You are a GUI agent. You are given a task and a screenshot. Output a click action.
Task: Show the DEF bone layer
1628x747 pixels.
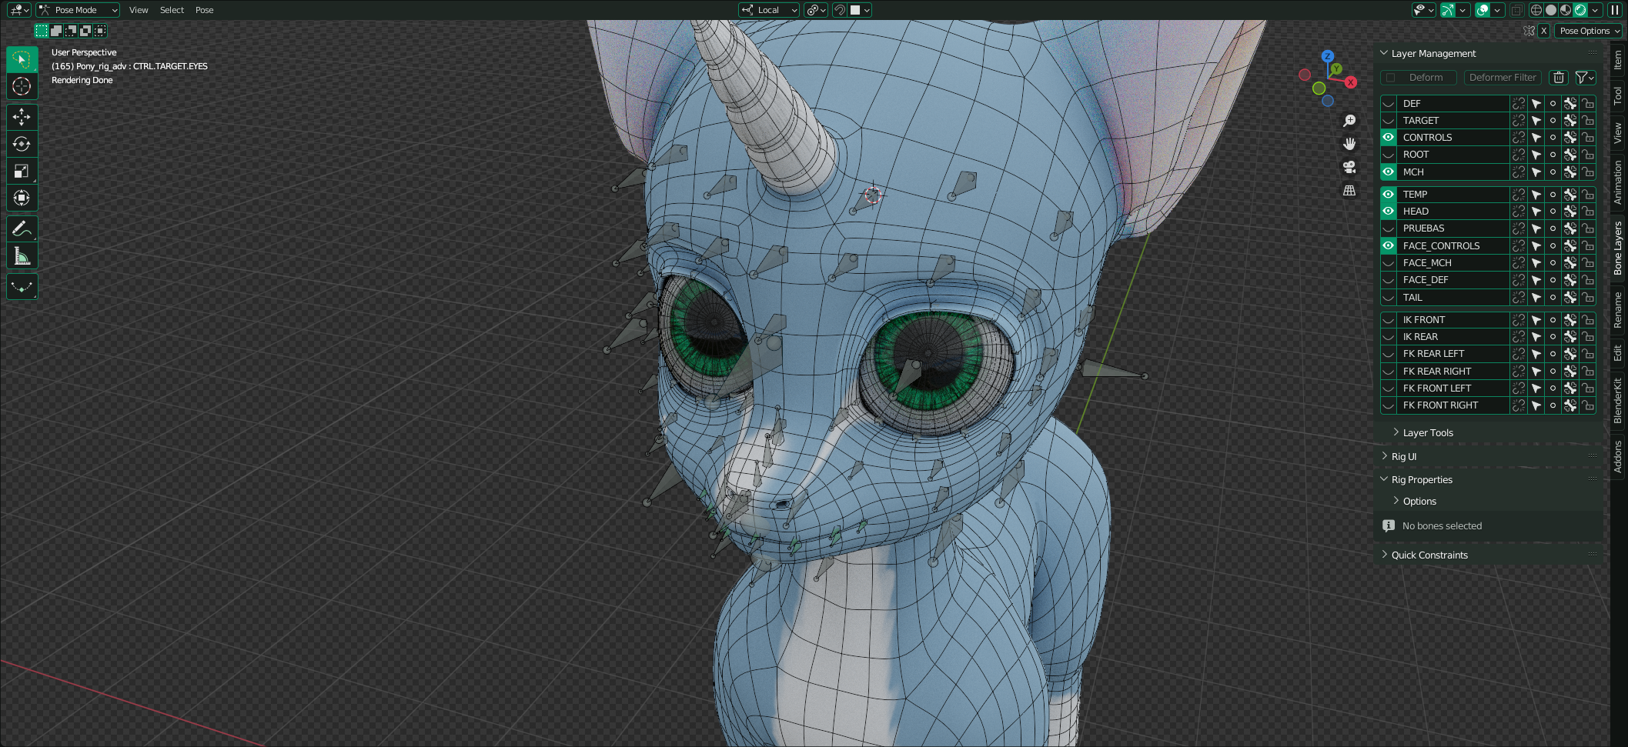click(1389, 103)
